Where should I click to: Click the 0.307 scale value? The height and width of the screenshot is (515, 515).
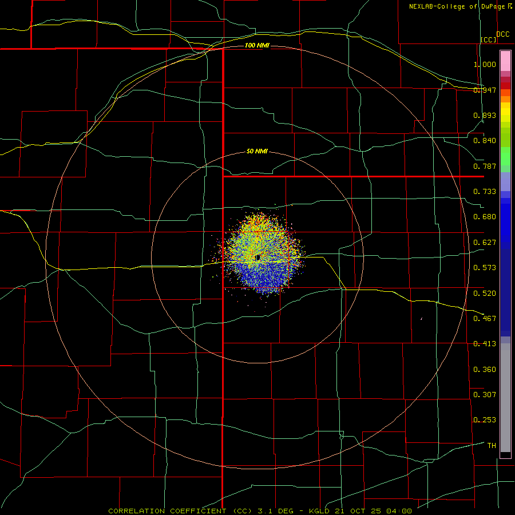pyautogui.click(x=485, y=394)
